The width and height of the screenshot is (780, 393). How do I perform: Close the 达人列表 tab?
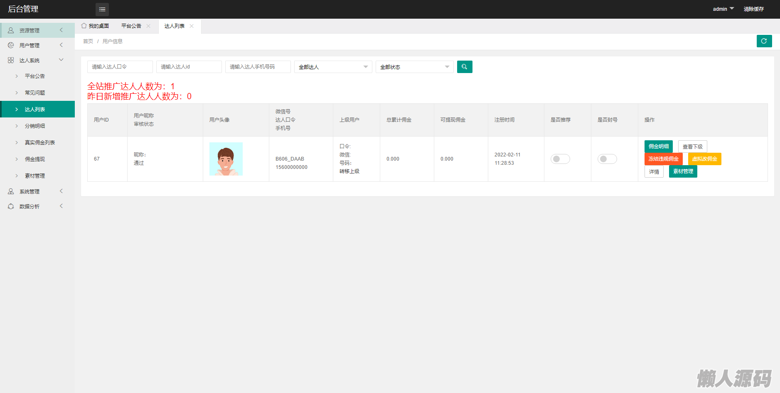(x=192, y=26)
